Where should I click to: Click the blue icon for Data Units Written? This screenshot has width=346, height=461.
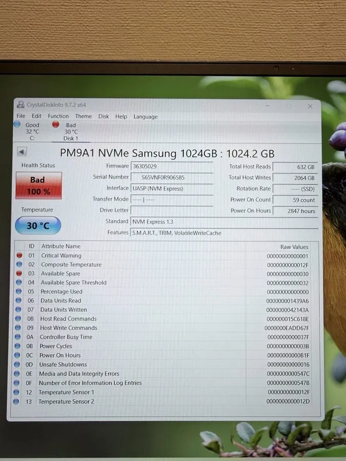[x=18, y=309]
